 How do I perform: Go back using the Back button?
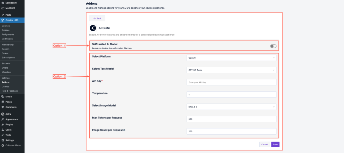click(x=97, y=18)
